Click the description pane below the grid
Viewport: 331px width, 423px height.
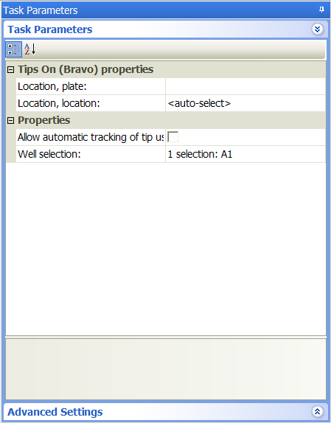click(166, 368)
